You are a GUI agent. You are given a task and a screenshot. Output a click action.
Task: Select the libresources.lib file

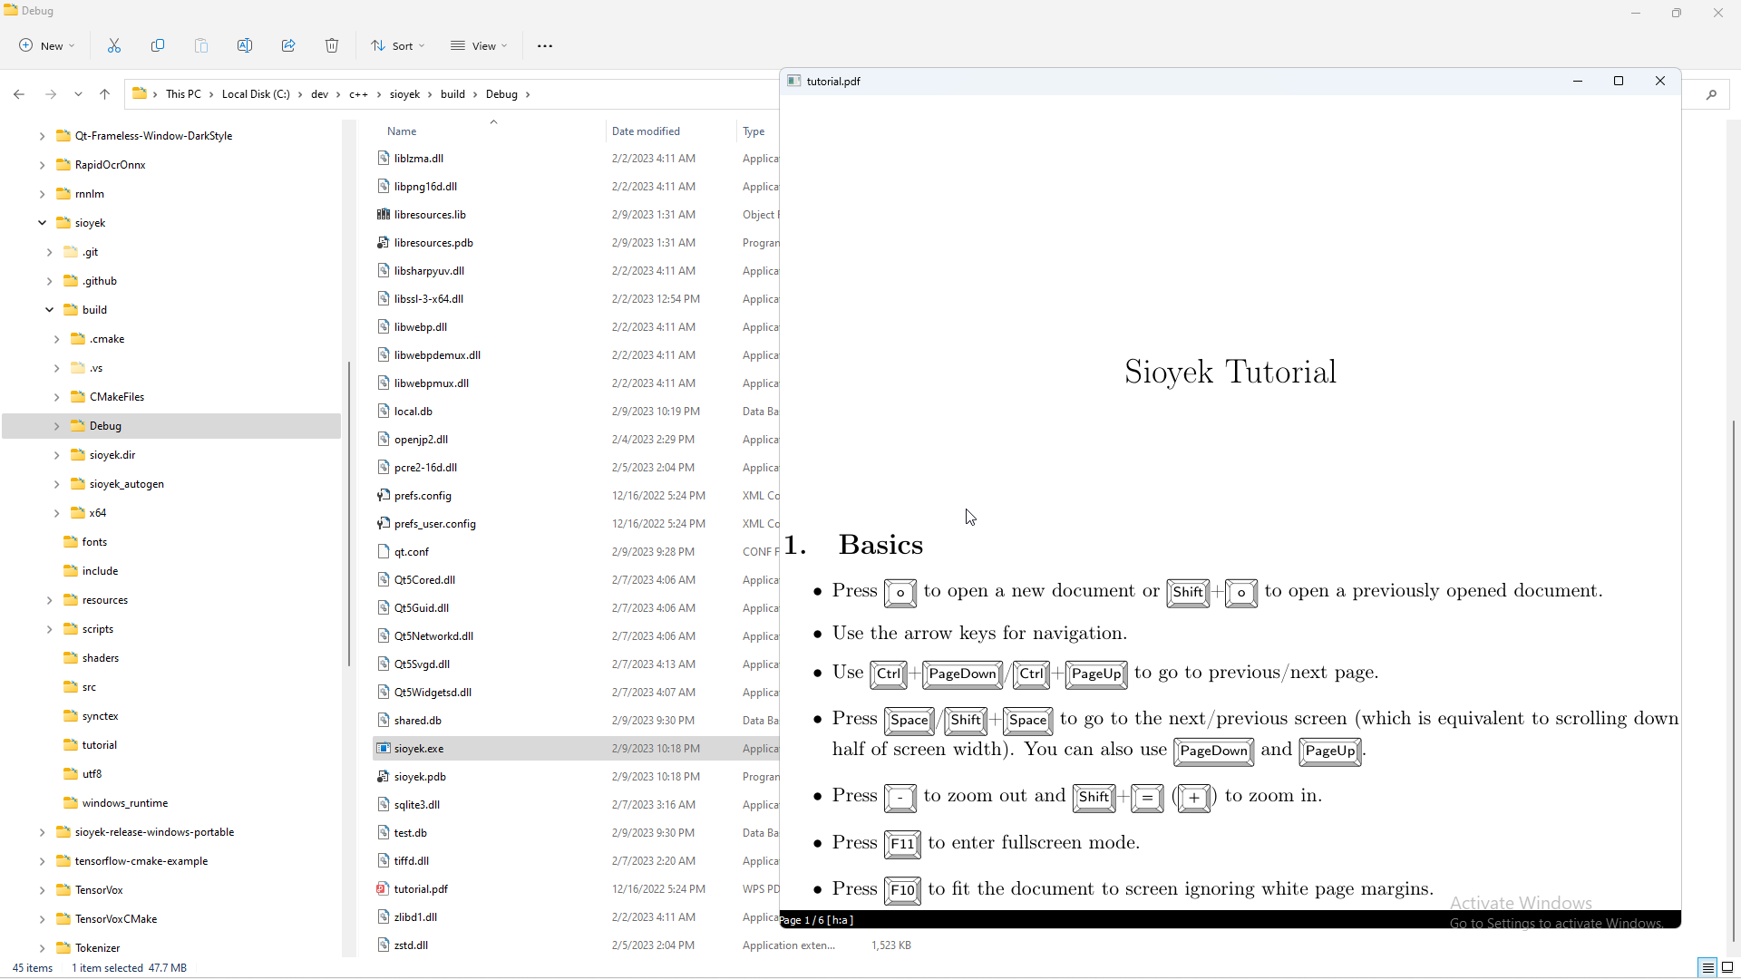click(430, 215)
